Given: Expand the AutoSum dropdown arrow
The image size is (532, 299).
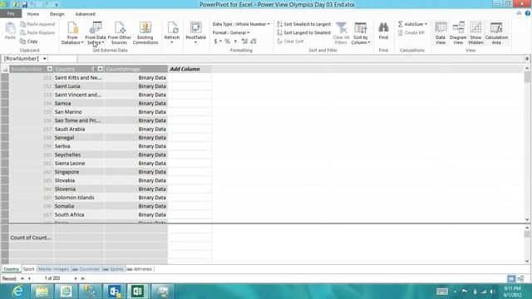Looking at the screenshot, I should coord(426,24).
